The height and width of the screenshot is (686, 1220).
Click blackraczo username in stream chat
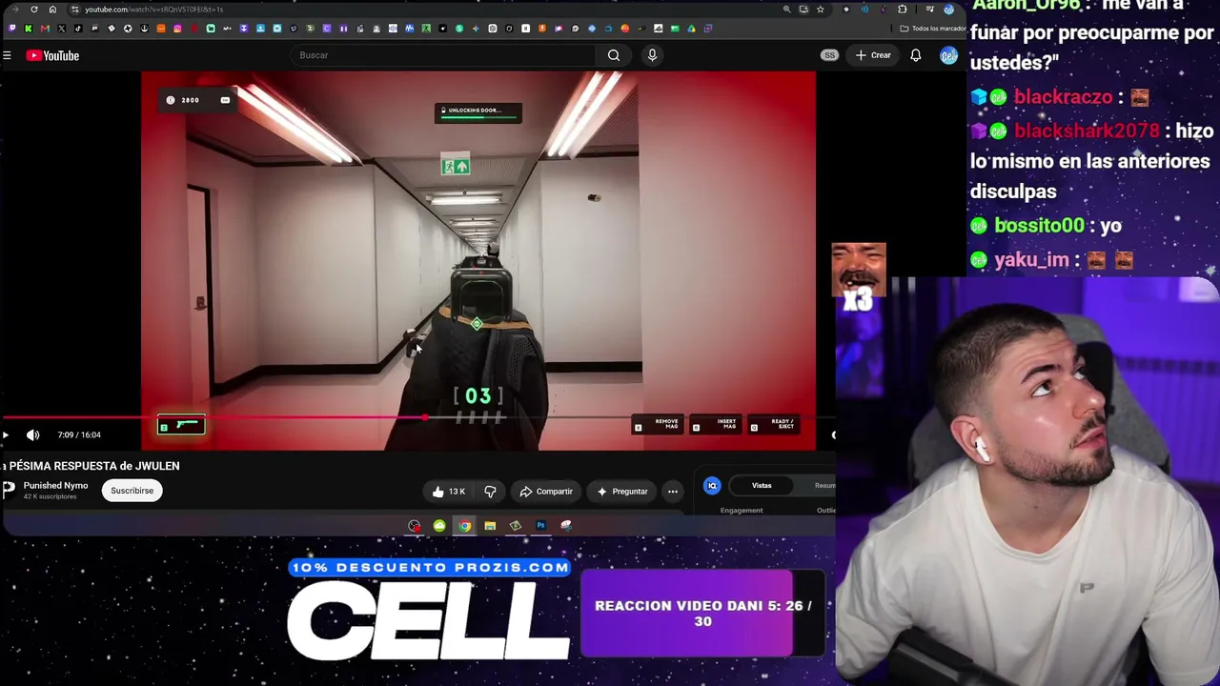(x=1063, y=97)
